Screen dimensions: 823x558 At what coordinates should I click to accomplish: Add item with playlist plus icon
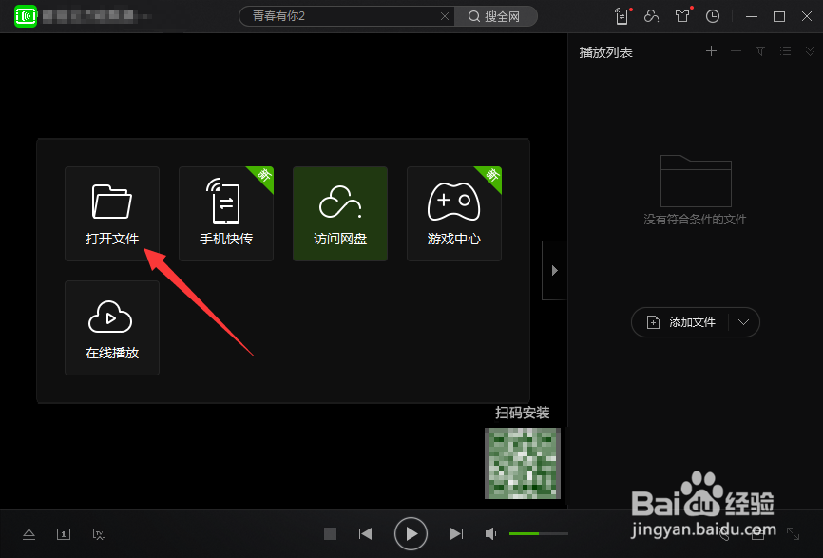(x=711, y=51)
